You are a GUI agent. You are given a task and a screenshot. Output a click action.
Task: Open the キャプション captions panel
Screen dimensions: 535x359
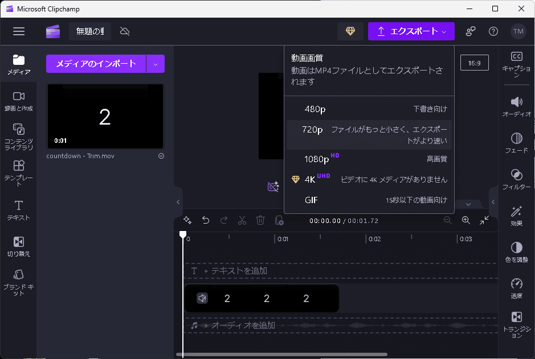point(517,65)
